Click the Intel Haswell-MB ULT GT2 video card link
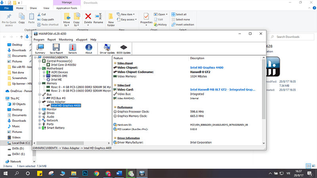Screen dimensions: 317x178 (223, 90)
